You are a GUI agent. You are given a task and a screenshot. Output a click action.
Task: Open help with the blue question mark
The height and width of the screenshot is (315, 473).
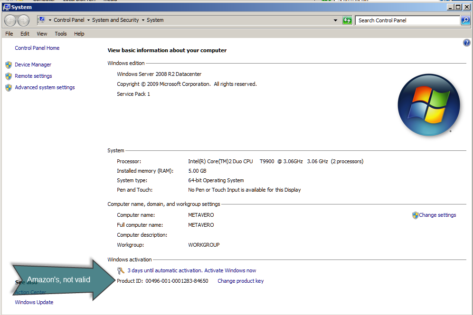pos(466,43)
